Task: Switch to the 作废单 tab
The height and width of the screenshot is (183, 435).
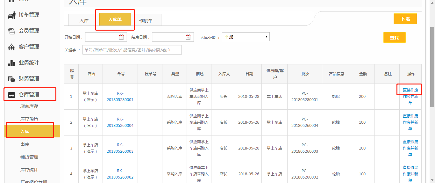Action: tap(146, 20)
